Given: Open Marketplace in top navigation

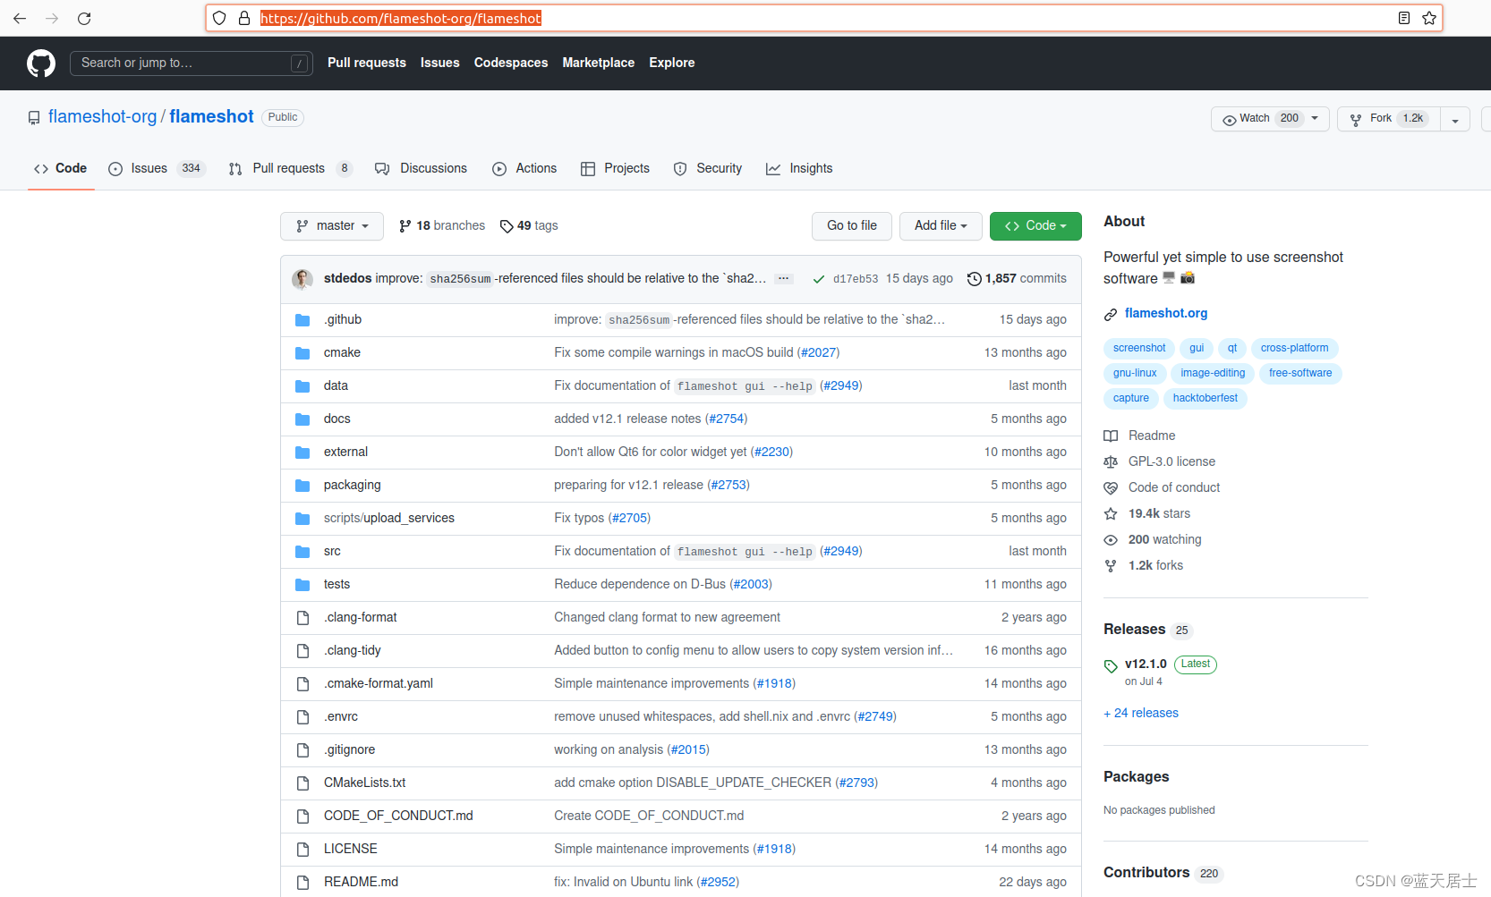Looking at the screenshot, I should coord(599,63).
